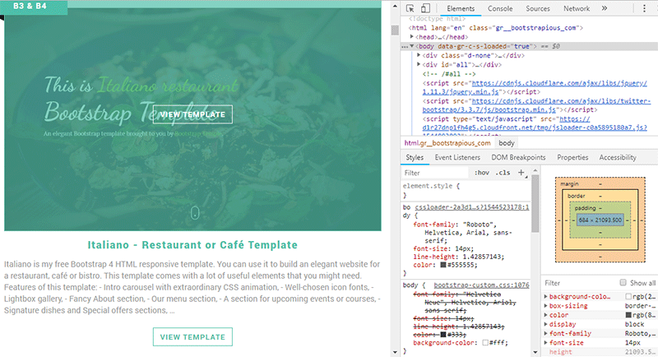Click the computed background-color swatch
Viewport: 658px width, 357px height.
point(628,297)
